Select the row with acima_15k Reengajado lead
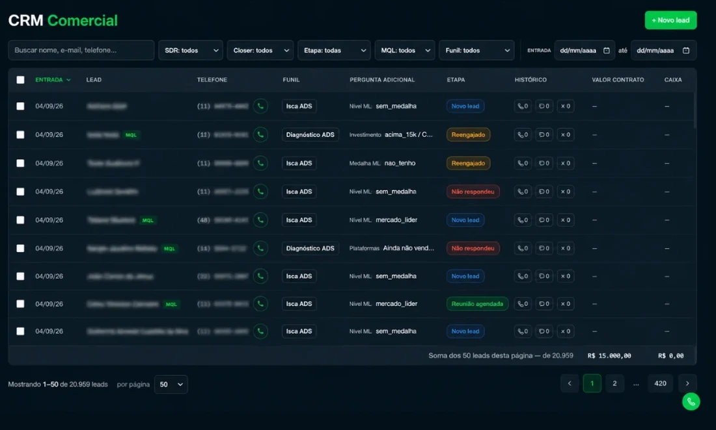716x430 pixels. pos(21,135)
